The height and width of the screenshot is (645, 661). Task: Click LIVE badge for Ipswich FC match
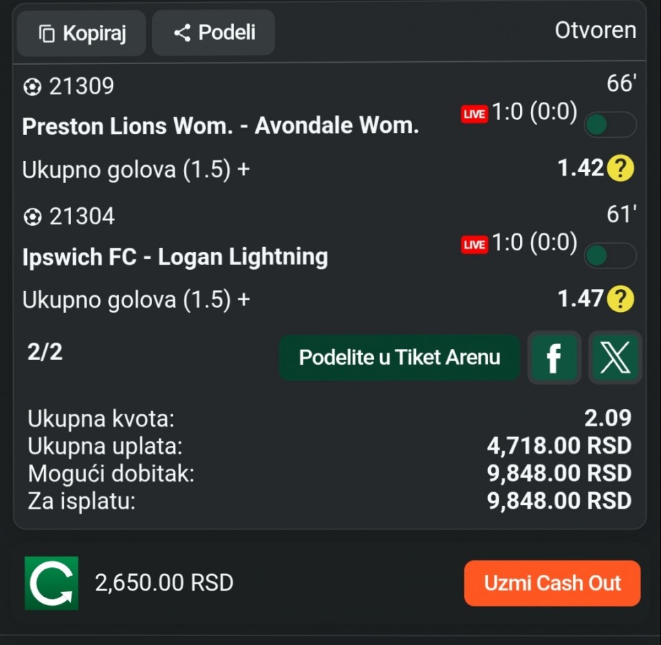click(x=474, y=244)
